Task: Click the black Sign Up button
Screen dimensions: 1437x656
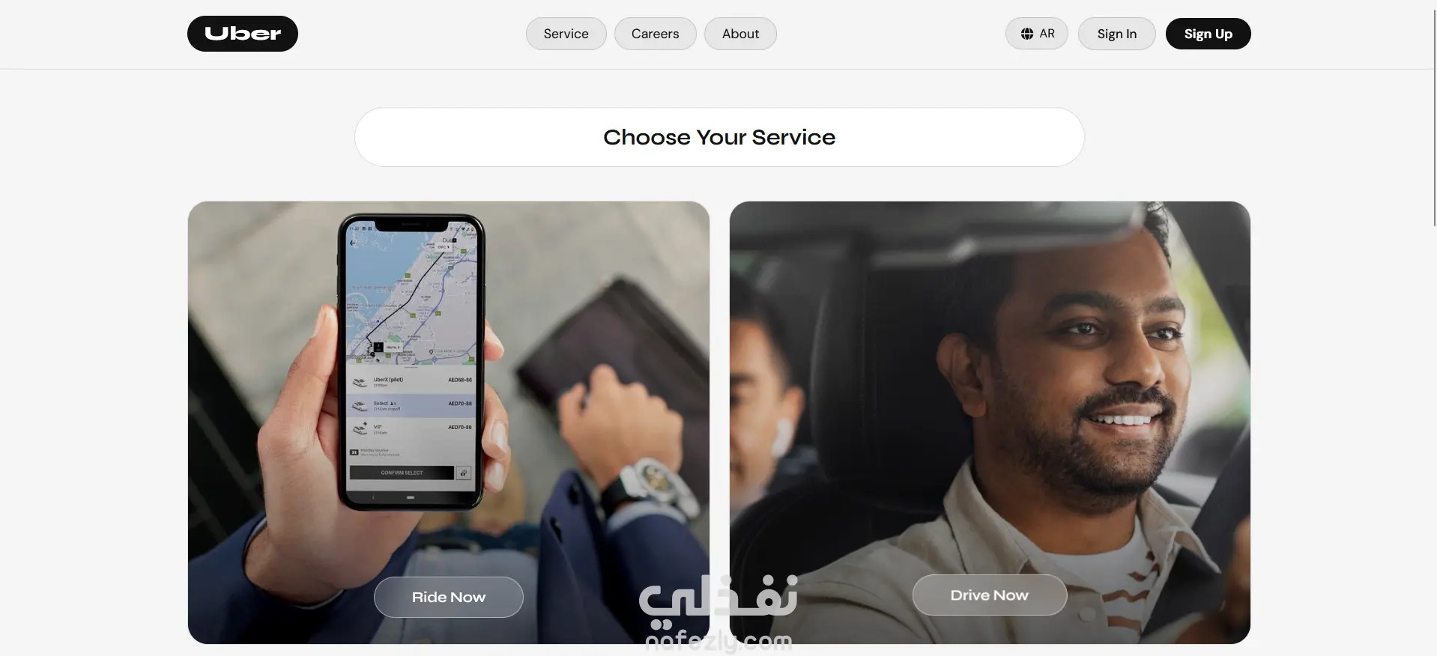Action: tap(1208, 34)
